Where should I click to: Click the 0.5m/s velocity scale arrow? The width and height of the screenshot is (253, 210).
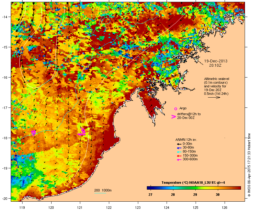[214, 97]
